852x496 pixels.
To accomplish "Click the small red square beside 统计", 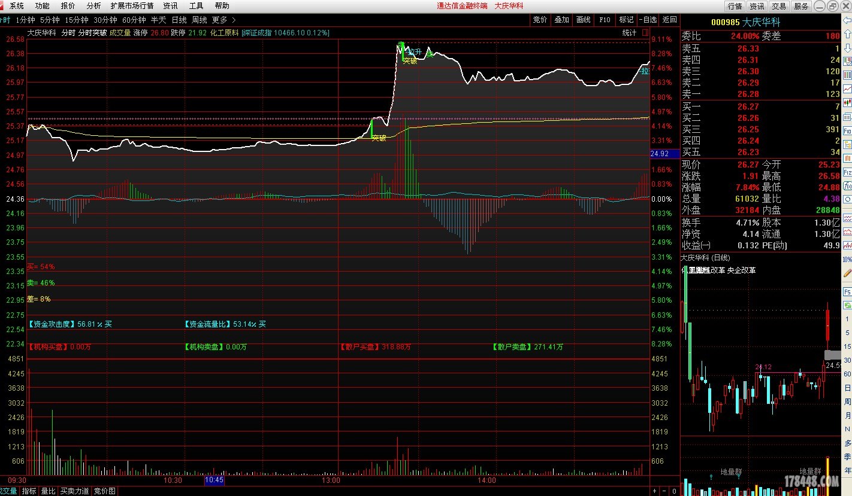I will pyautogui.click(x=645, y=33).
